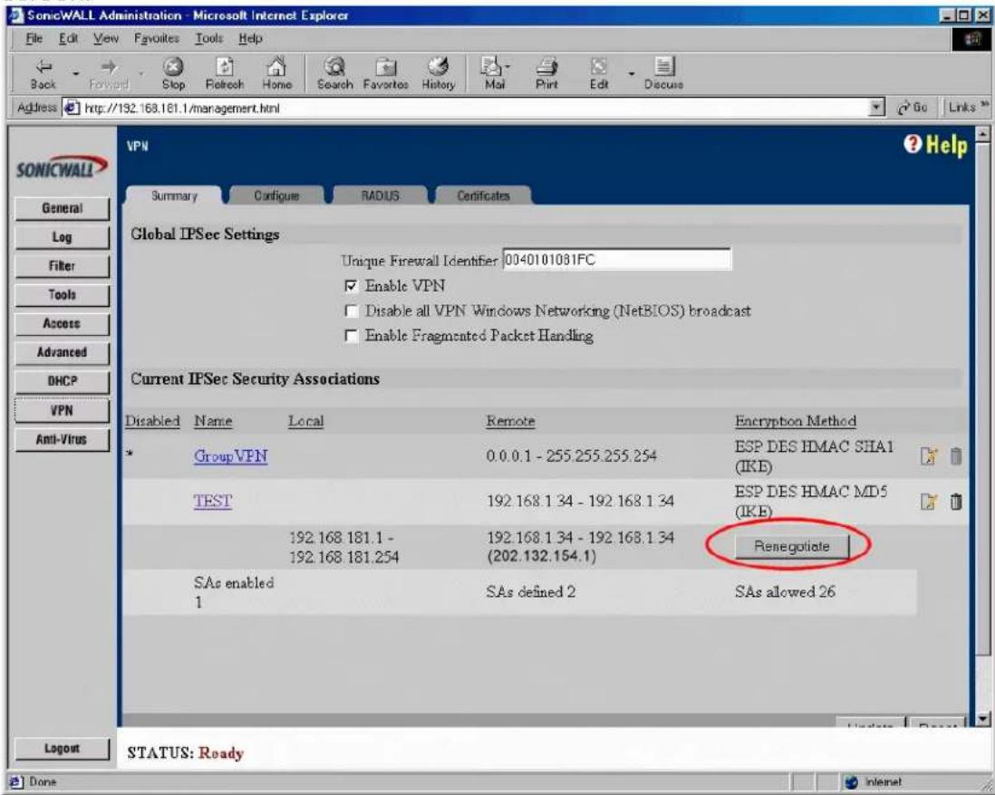995x795 pixels.
Task: Switch to the RADIUS tab
Action: tap(380, 196)
